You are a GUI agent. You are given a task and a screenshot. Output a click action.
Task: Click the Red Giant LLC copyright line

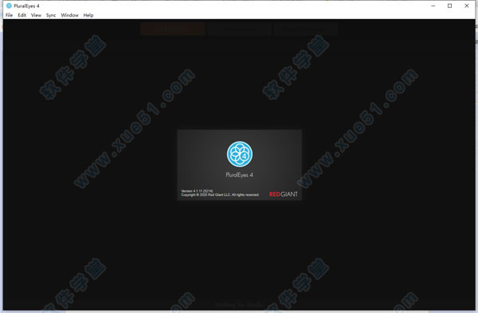click(220, 195)
